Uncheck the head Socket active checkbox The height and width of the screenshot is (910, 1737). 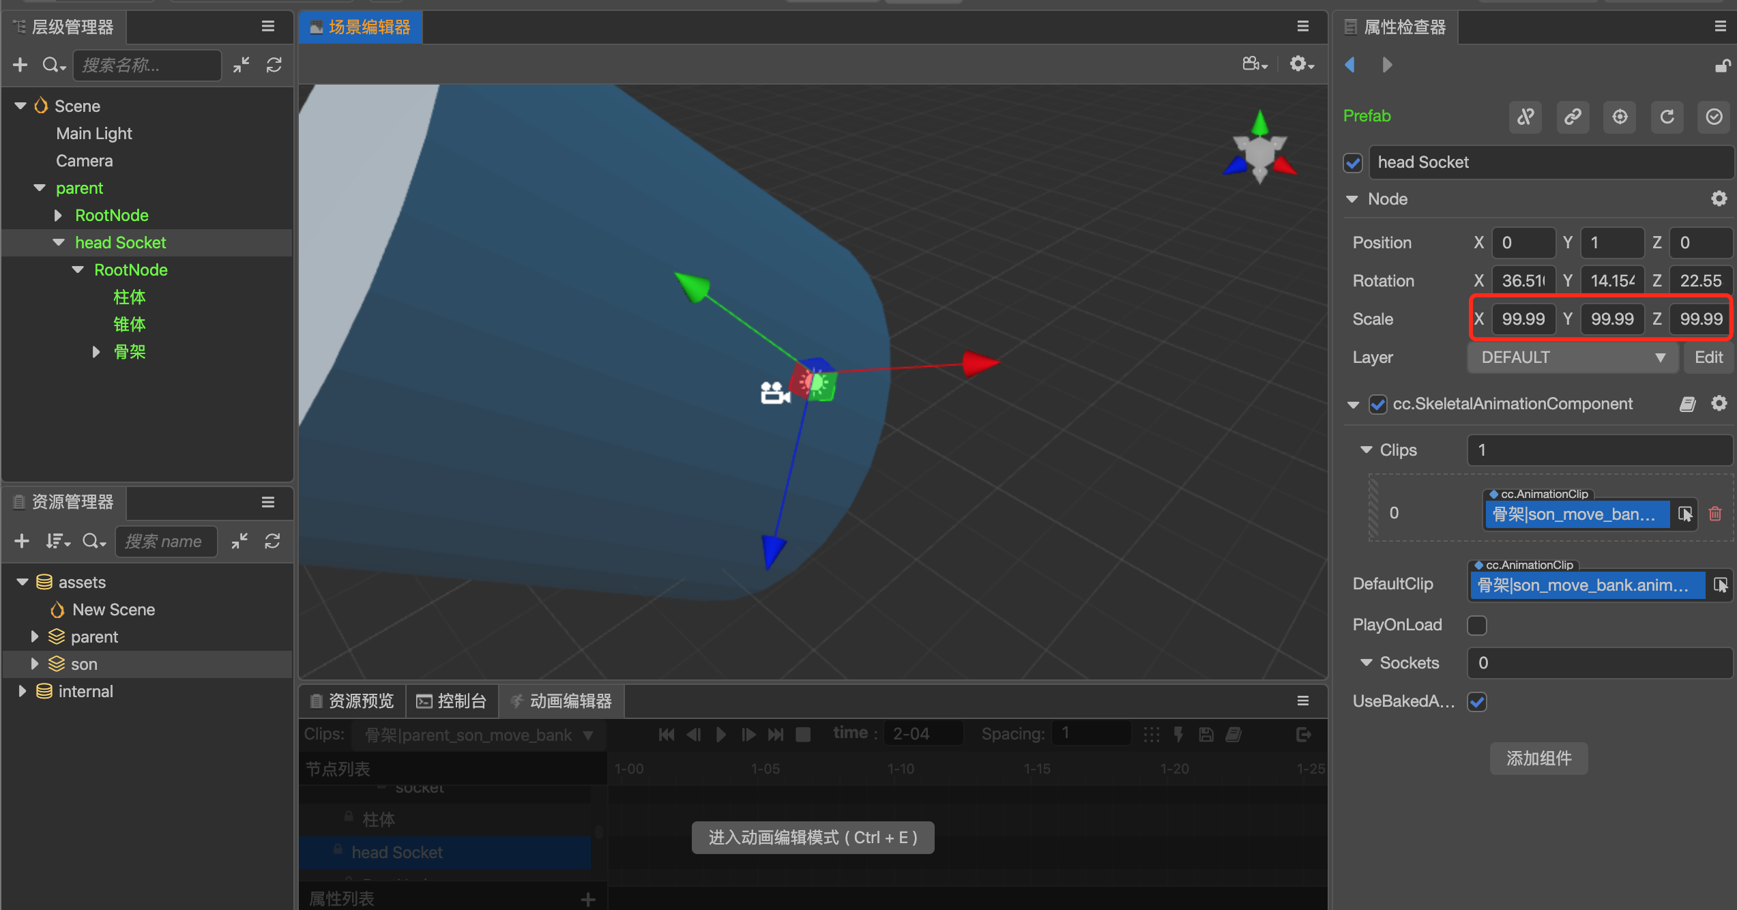pyautogui.click(x=1353, y=162)
